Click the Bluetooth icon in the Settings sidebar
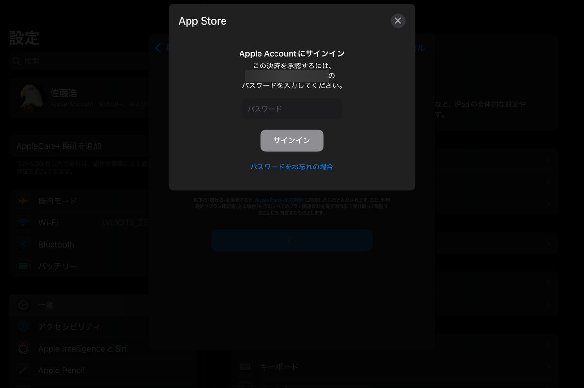The width and height of the screenshot is (584, 388). coord(23,244)
